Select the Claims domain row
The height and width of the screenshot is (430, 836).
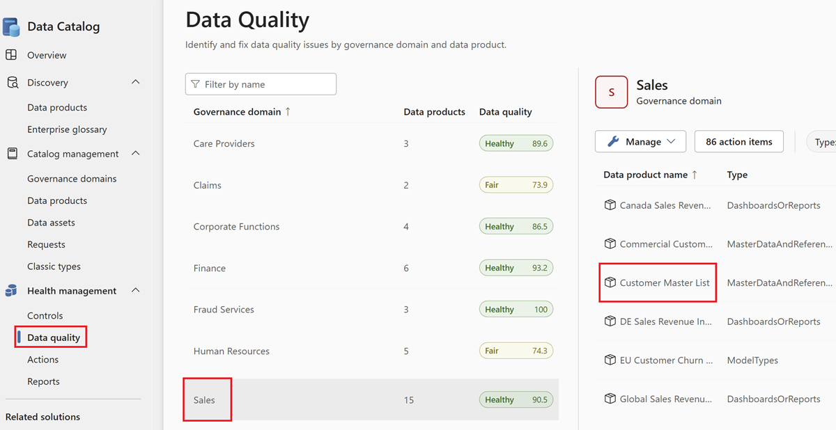pos(372,185)
